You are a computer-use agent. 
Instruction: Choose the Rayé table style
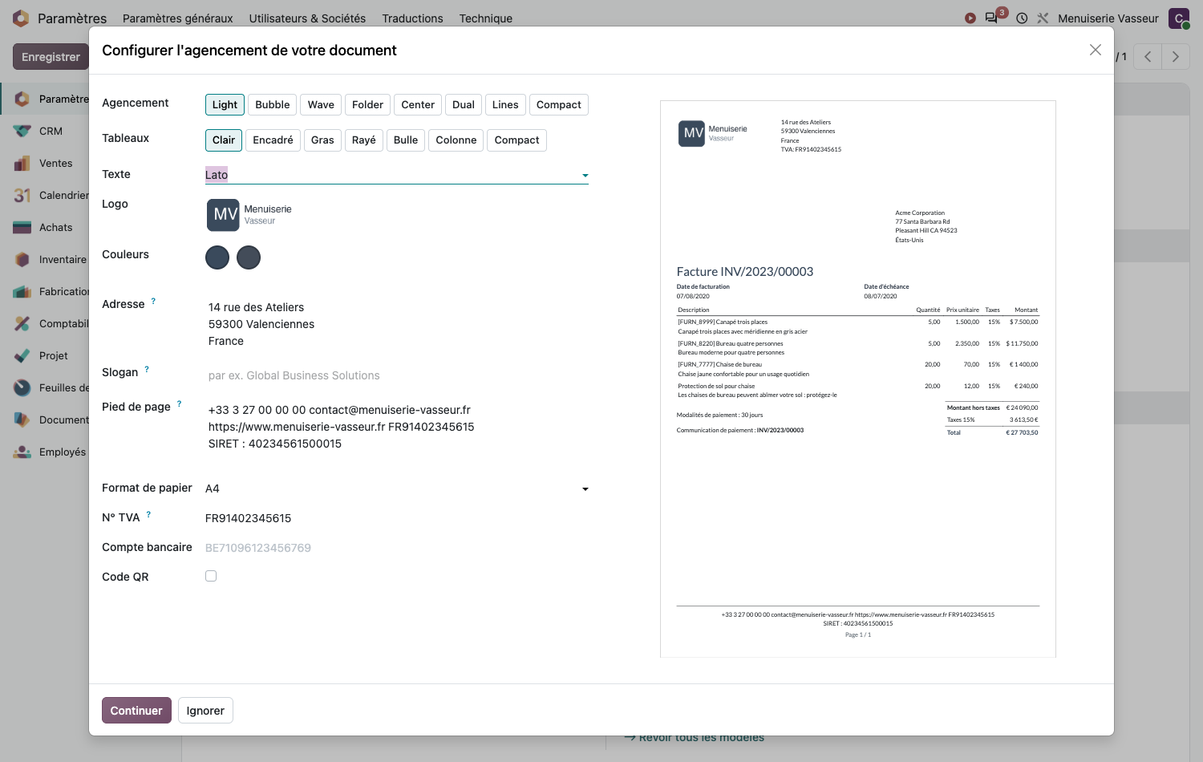(x=363, y=140)
